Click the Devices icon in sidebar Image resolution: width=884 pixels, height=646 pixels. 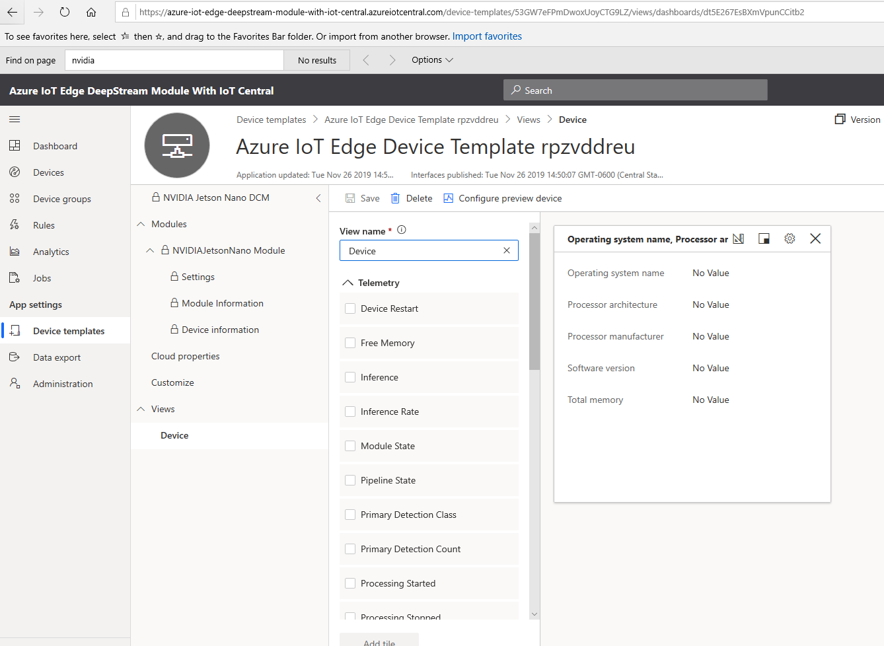pos(15,172)
